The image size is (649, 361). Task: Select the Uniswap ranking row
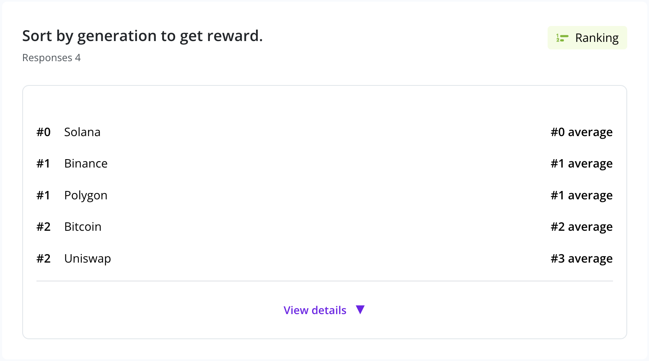(x=324, y=258)
